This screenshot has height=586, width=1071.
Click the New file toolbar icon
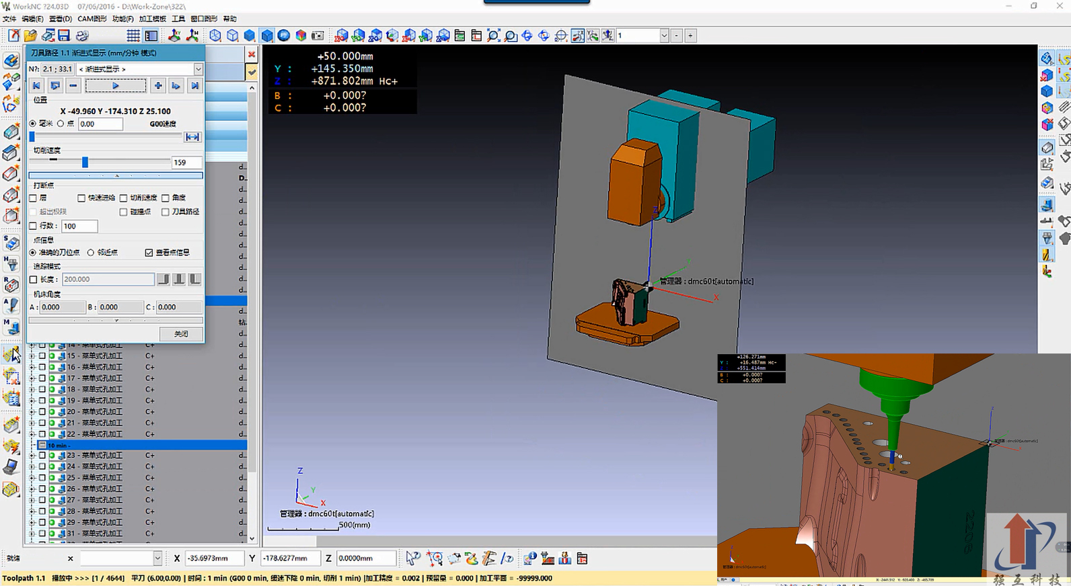pyautogui.click(x=13, y=36)
